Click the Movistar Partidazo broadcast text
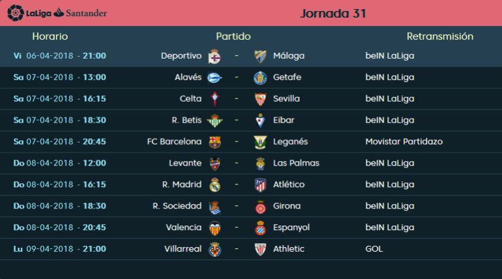This screenshot has height=279, width=502. pos(404,142)
